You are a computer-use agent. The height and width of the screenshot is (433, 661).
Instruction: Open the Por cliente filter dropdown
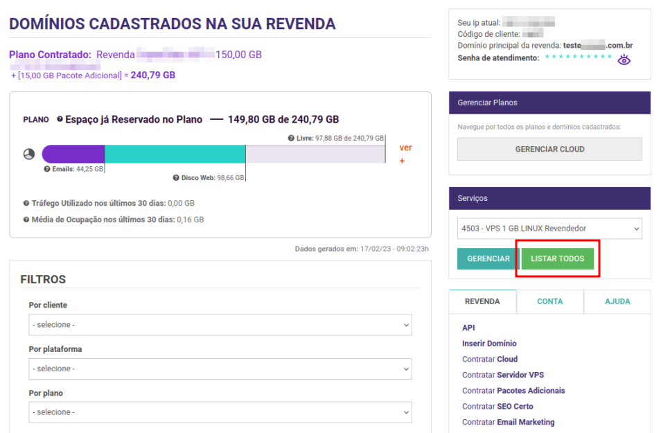click(220, 324)
